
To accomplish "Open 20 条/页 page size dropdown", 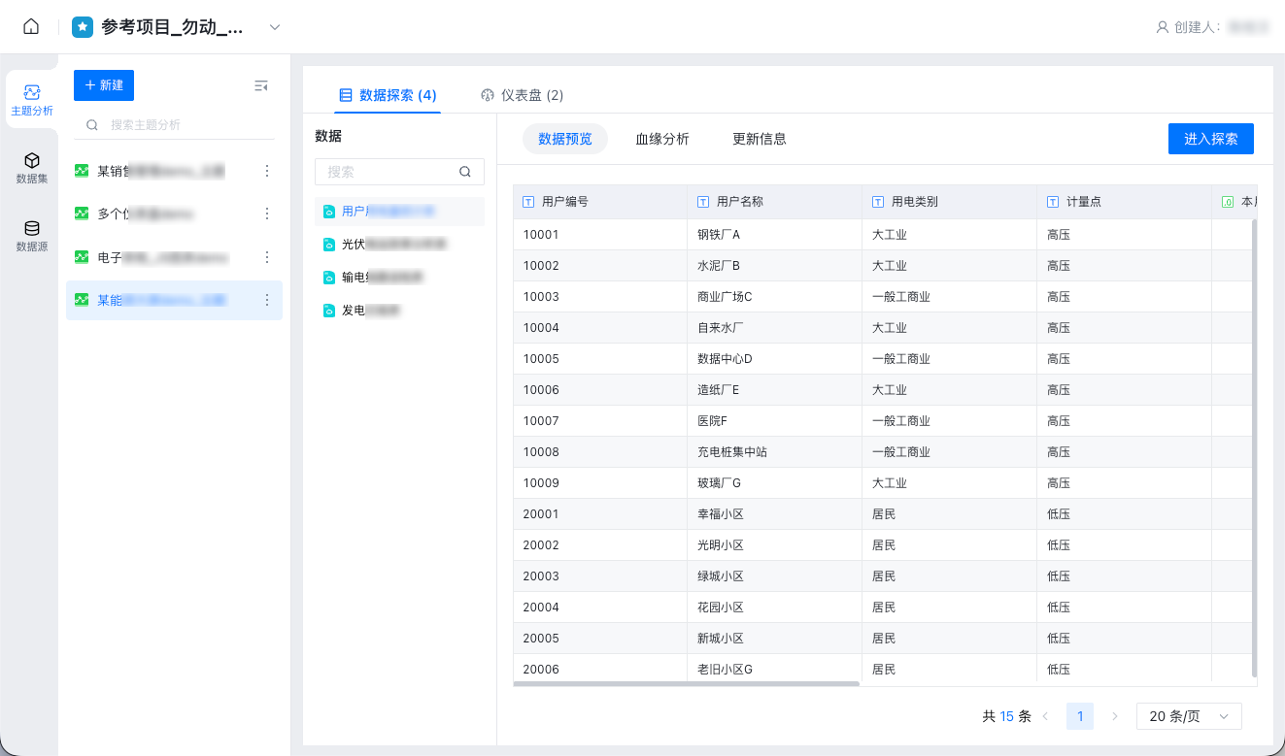I will coord(1189,716).
